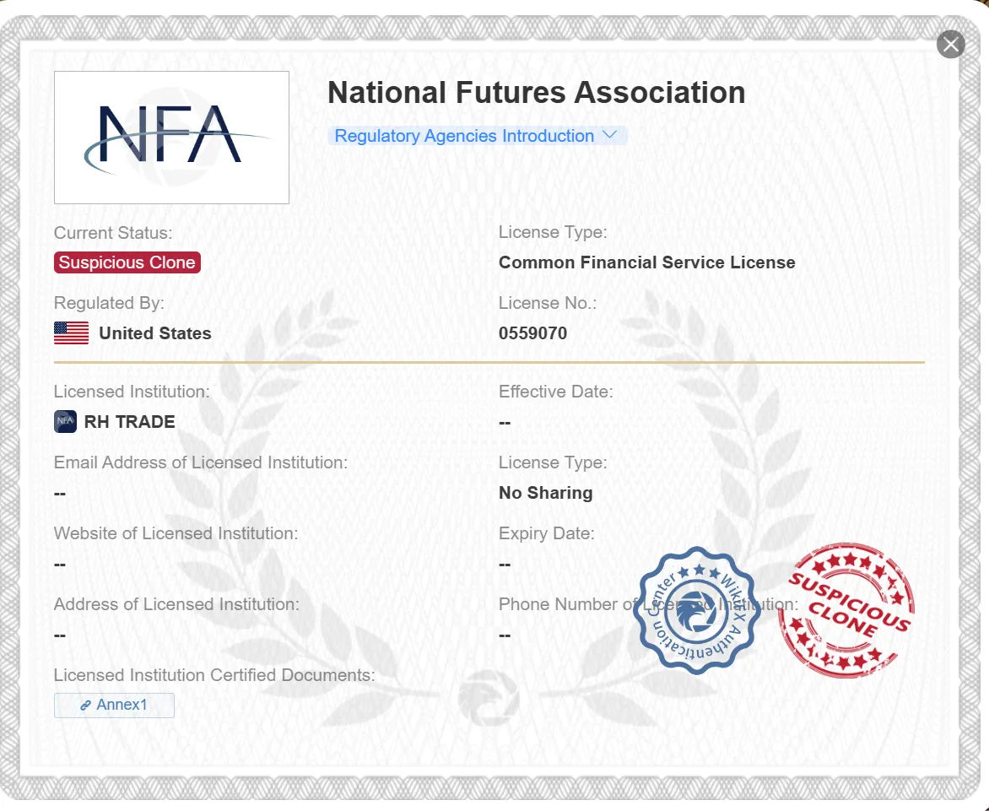This screenshot has width=989, height=811.
Task: Open the Annex1 certified document link
Action: [114, 705]
